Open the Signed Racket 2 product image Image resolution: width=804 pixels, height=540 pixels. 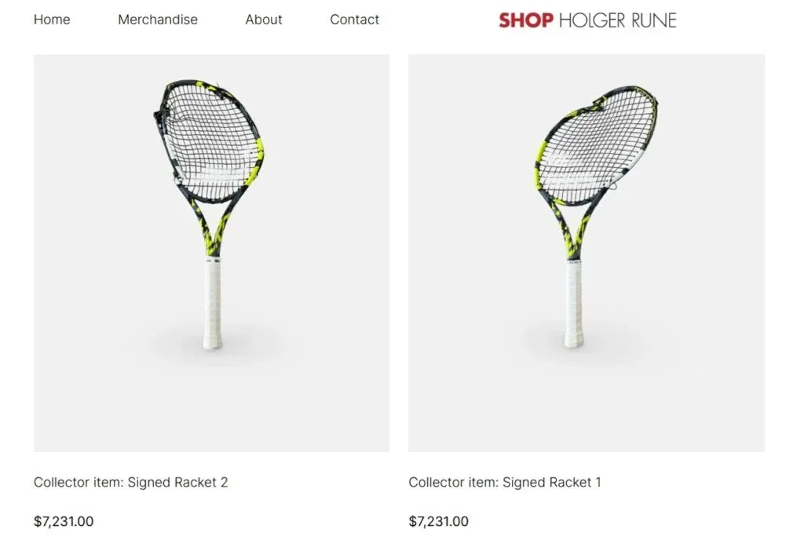(x=211, y=253)
